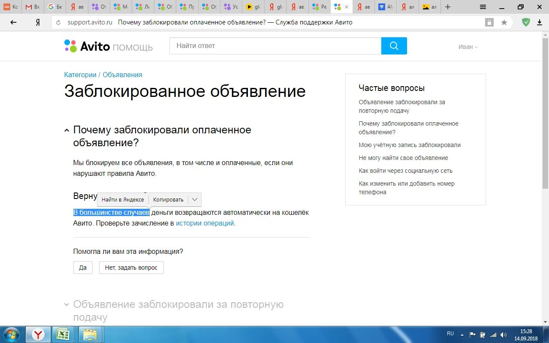Open a new tab with plus

[448, 7]
